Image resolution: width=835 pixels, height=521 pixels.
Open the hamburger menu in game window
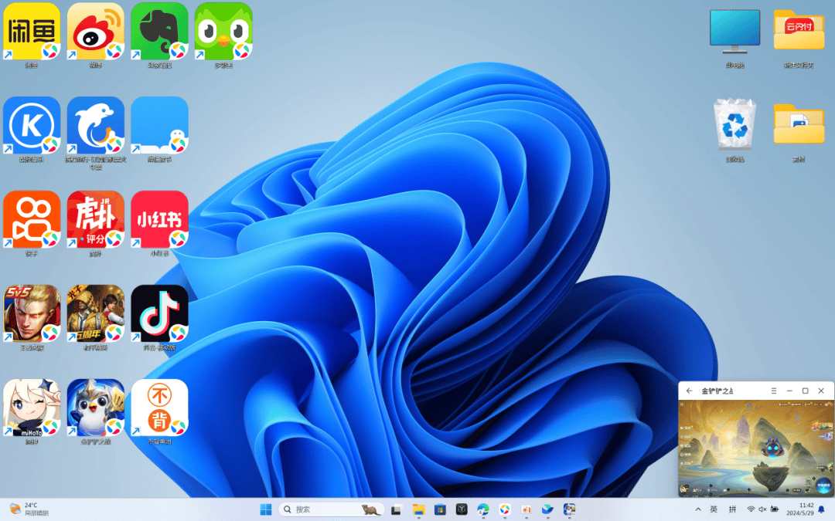point(774,391)
